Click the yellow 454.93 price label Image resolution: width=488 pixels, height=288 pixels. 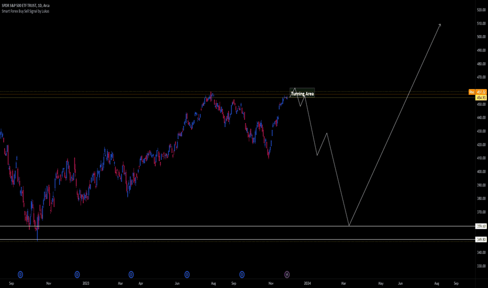481,98
